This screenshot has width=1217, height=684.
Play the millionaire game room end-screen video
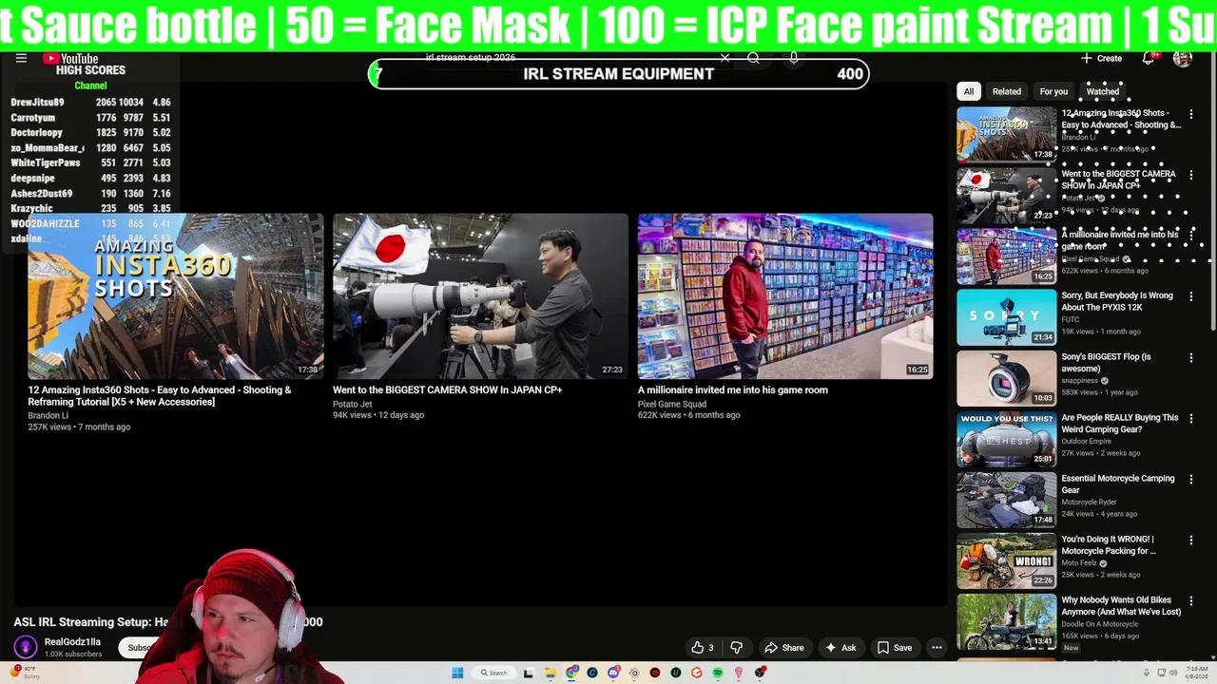coord(785,295)
